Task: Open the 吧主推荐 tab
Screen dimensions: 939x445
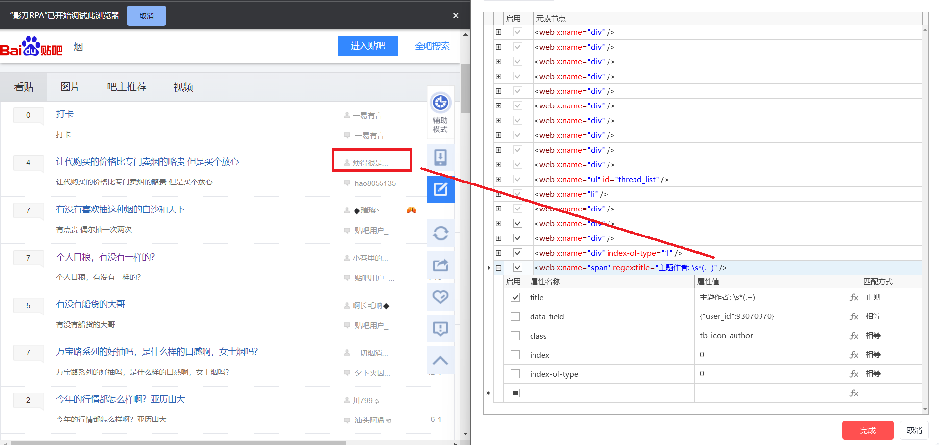Action: [127, 87]
